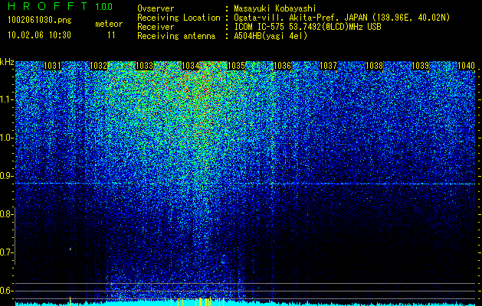Click the 0.9 frequency axis label

[6, 176]
